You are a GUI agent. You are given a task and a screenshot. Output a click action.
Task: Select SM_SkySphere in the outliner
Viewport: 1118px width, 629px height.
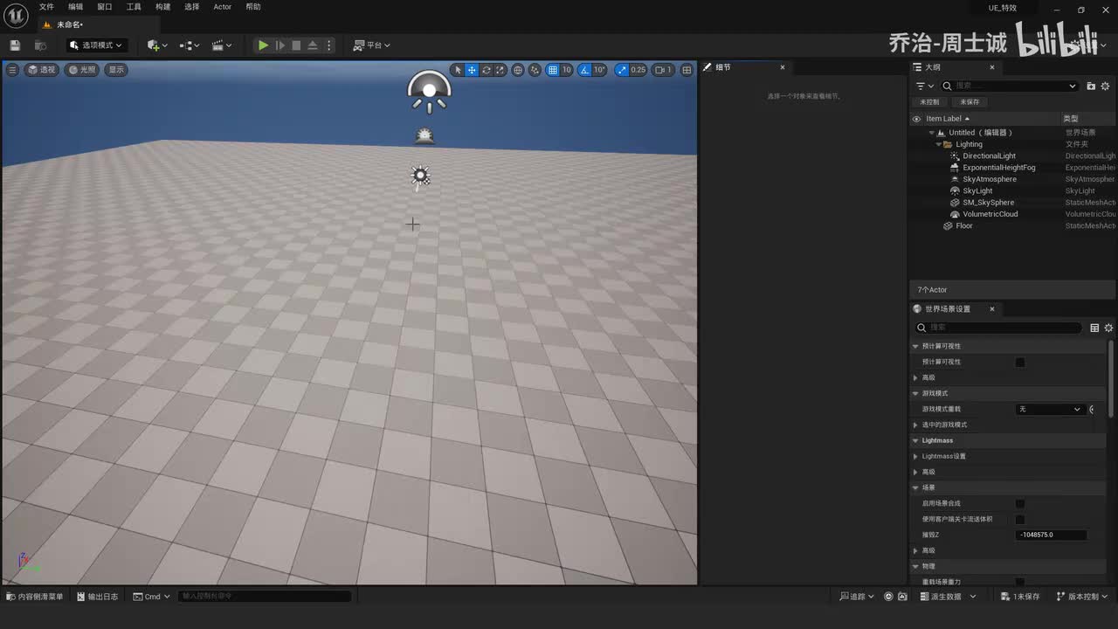(x=988, y=203)
